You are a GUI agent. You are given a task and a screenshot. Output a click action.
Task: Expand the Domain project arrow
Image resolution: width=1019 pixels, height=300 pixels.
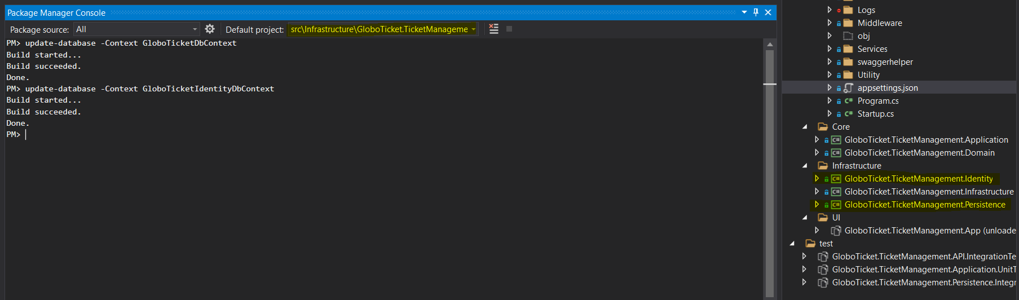pyautogui.click(x=817, y=152)
